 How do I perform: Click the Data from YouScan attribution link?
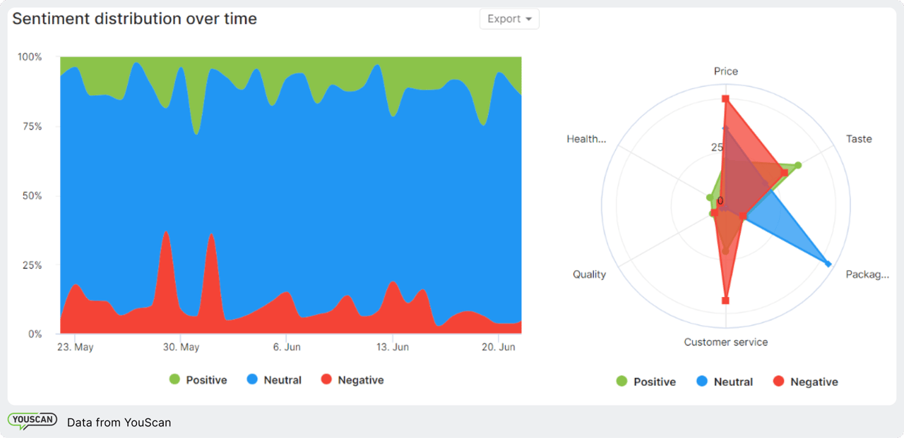click(x=119, y=422)
